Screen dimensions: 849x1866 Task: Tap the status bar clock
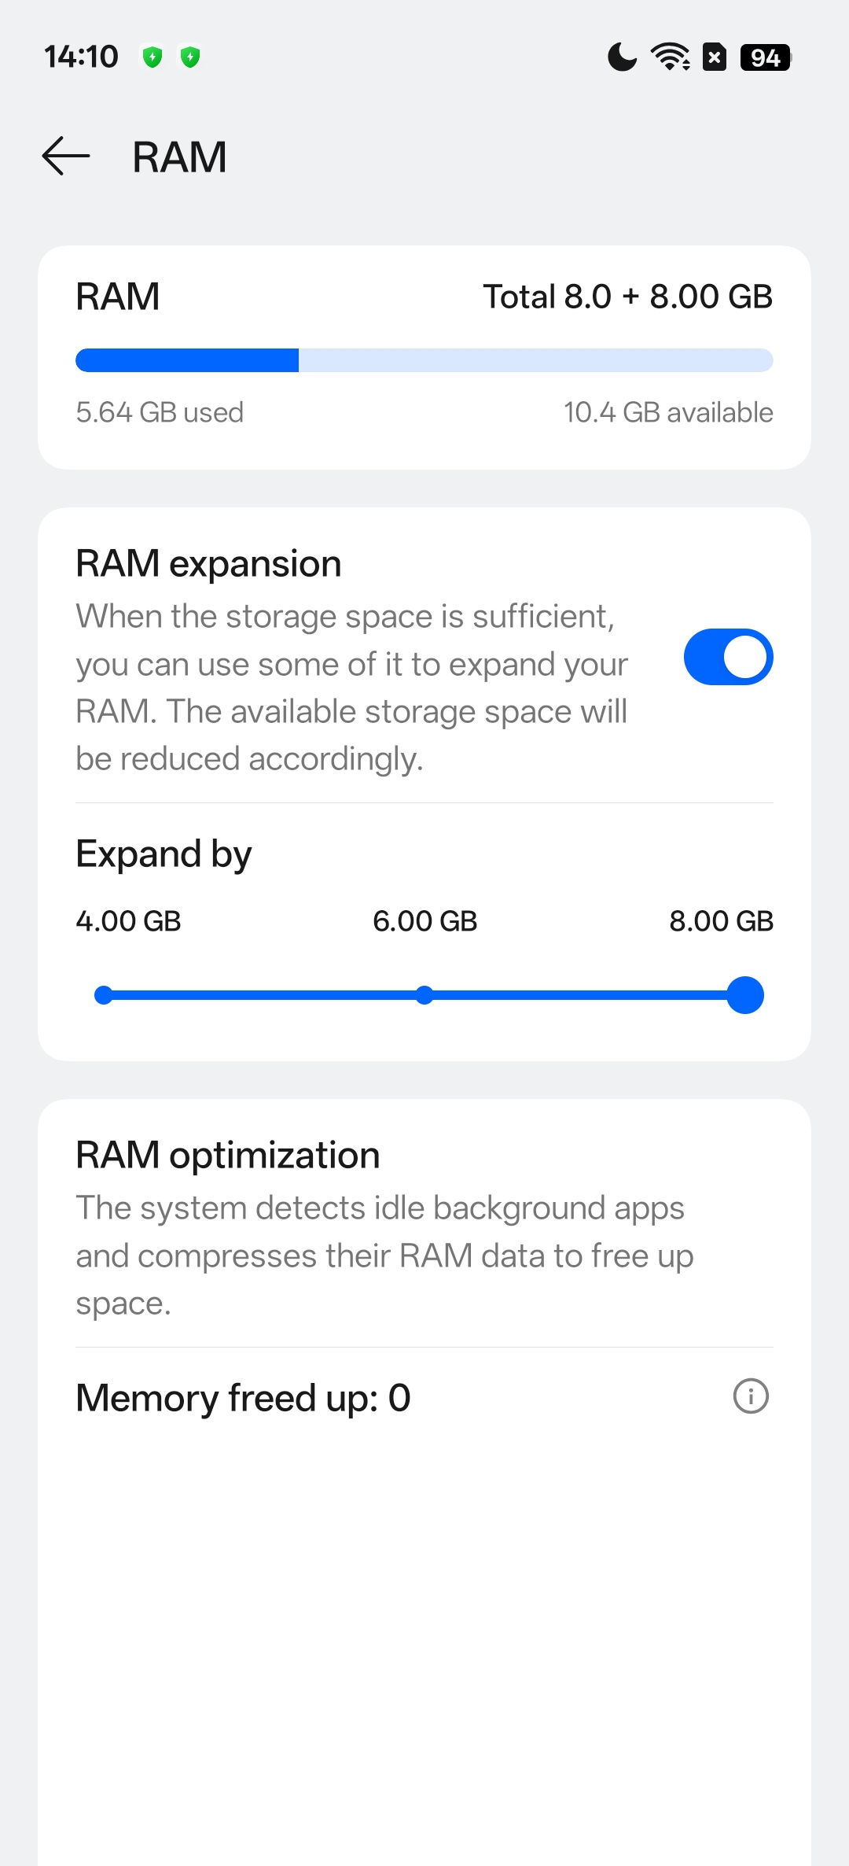[x=81, y=57]
